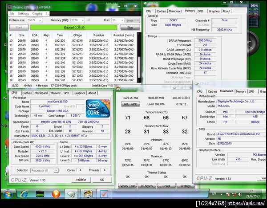Click the Real Temp title bar icon
The width and height of the screenshot is (267, 208).
[118, 88]
